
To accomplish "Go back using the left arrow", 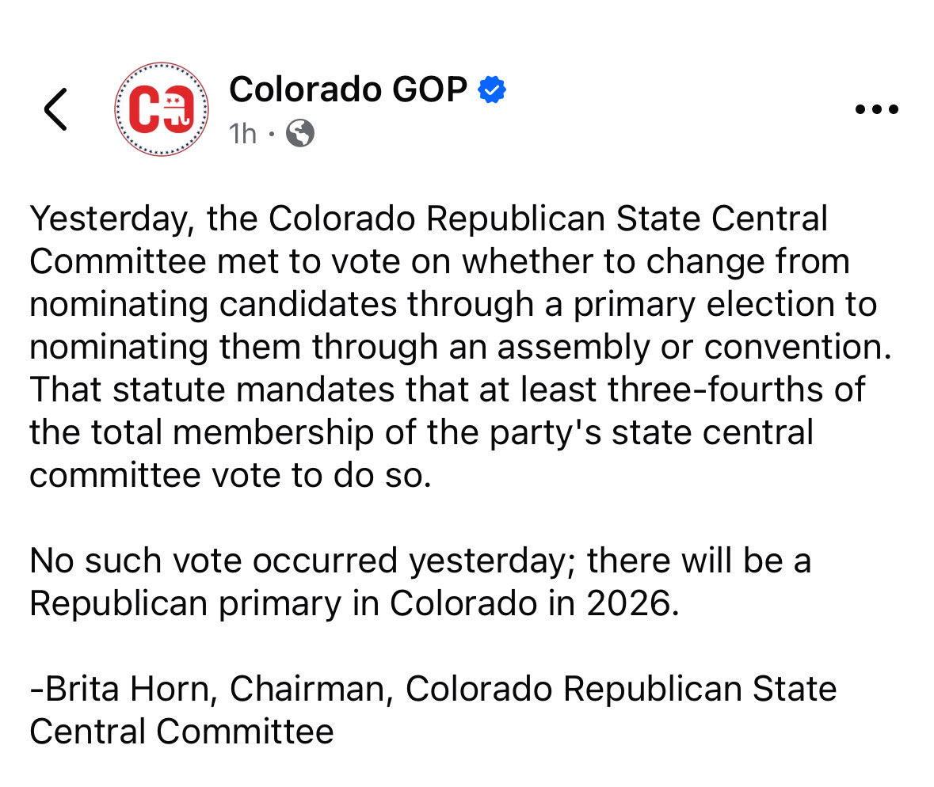I will [x=55, y=108].
